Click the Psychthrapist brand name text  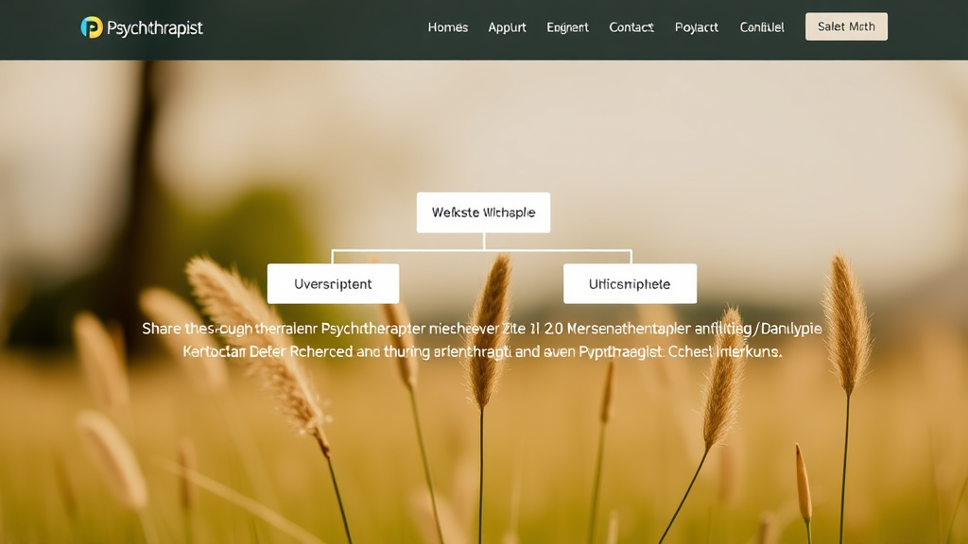tap(153, 27)
